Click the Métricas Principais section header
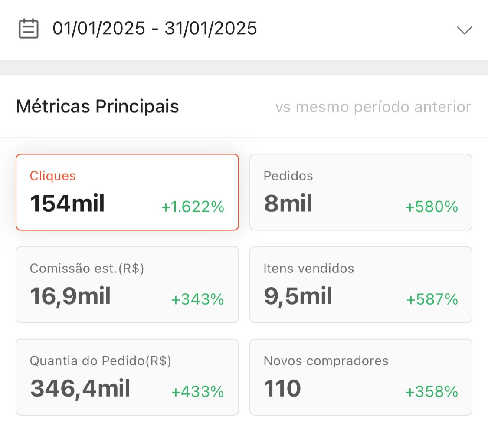The image size is (488, 423). coord(97,106)
